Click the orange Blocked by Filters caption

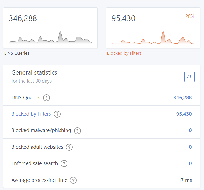click(124, 53)
